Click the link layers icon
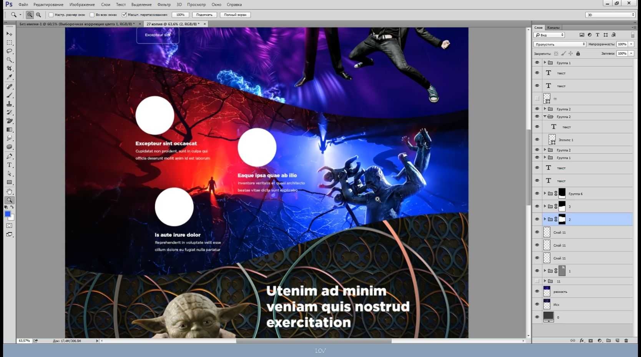The width and height of the screenshot is (641, 357). click(x=573, y=340)
